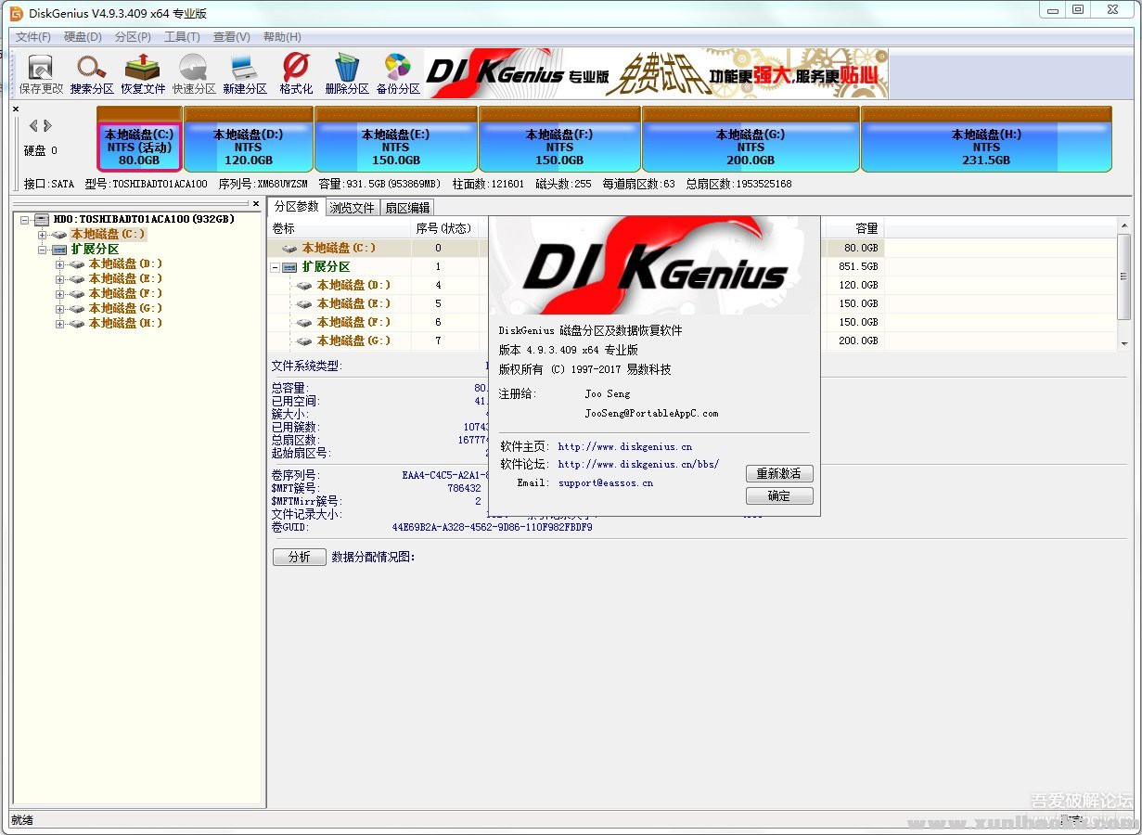Click the 重新激活 button in the dialog
The height and width of the screenshot is (835, 1142).
(x=778, y=473)
